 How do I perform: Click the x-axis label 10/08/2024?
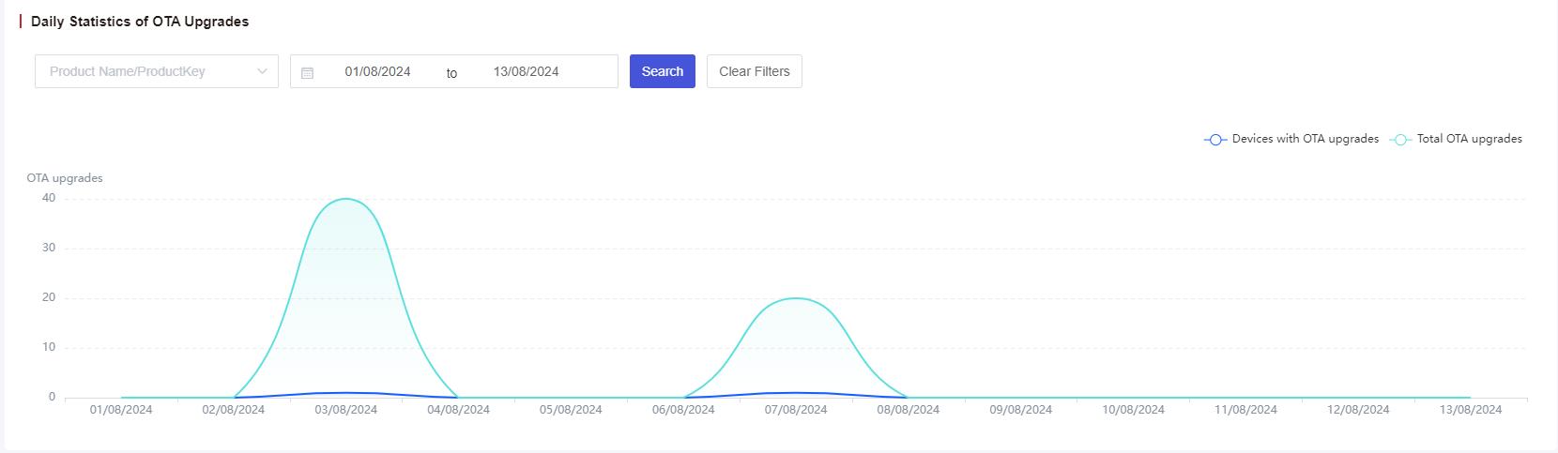[x=1133, y=410]
